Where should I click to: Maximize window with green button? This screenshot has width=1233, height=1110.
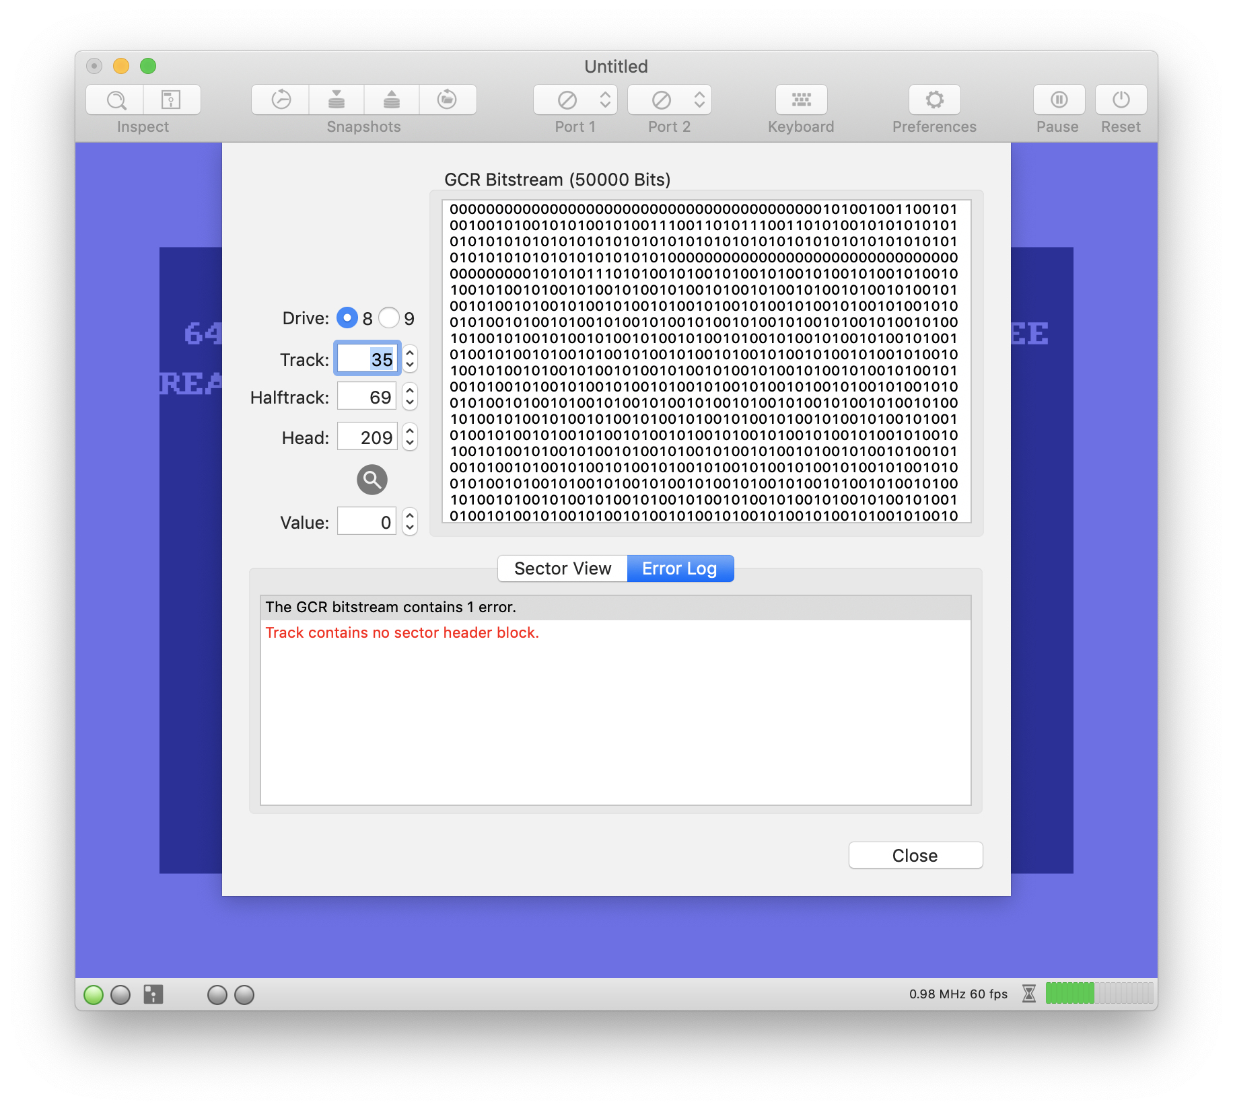point(148,66)
